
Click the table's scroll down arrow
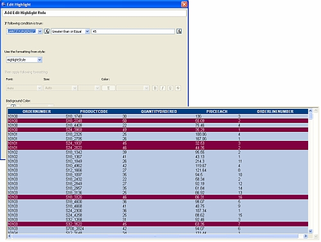click(x=311, y=231)
